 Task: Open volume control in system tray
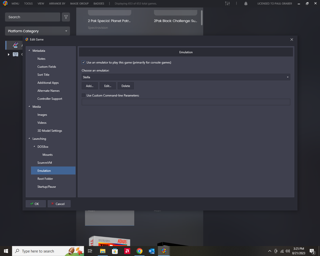click(288, 251)
